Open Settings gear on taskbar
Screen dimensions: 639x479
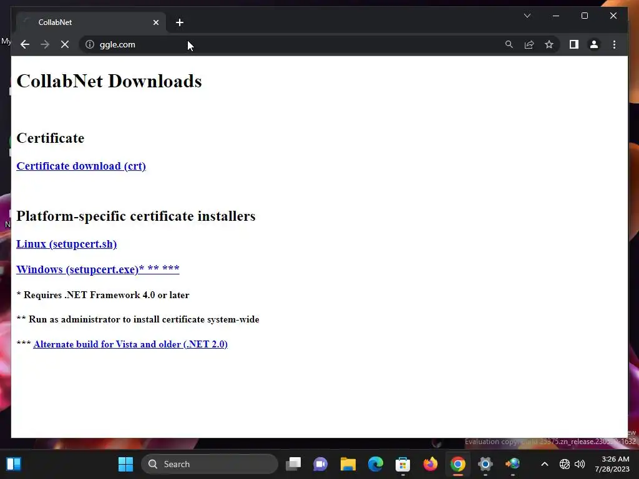click(485, 464)
